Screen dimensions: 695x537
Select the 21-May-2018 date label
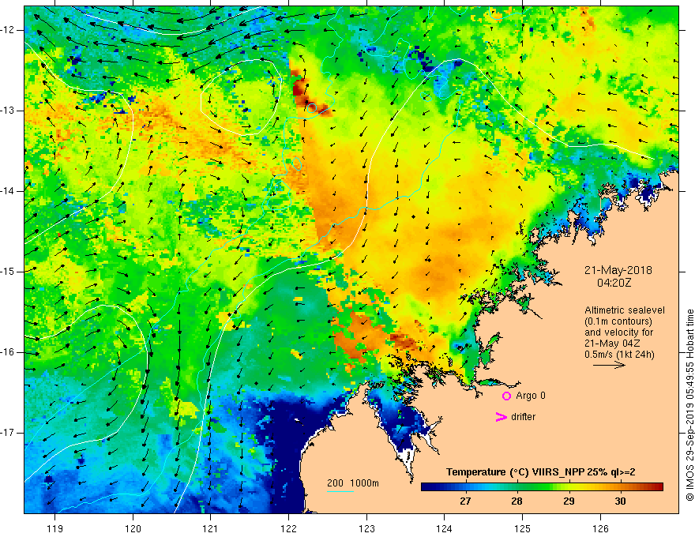[x=618, y=270]
